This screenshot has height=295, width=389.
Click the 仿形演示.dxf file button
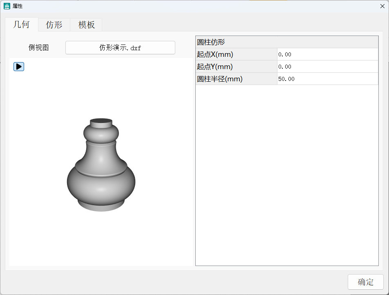click(120, 48)
